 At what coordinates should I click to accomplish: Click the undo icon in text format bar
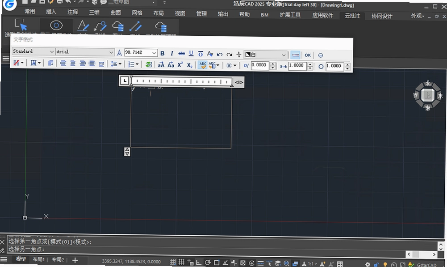pyautogui.click(x=220, y=54)
